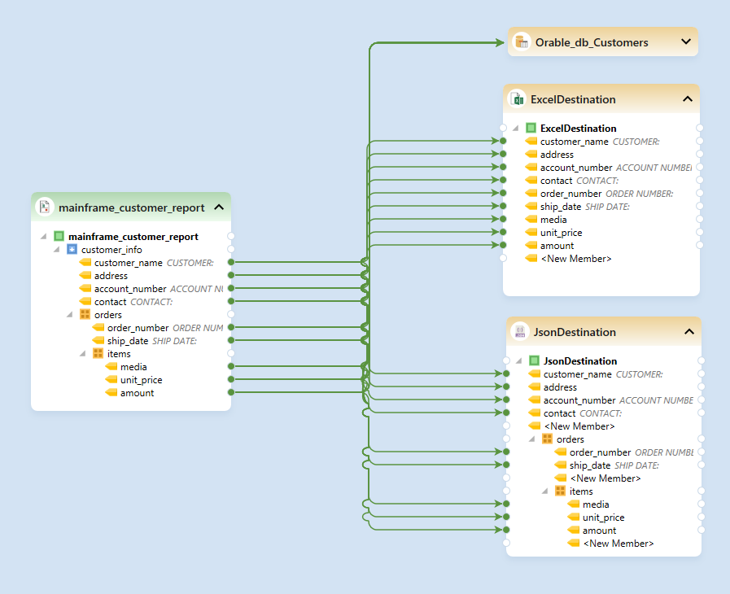Click field icon beside account_number in mainframe report
The height and width of the screenshot is (594, 730).
(85, 288)
